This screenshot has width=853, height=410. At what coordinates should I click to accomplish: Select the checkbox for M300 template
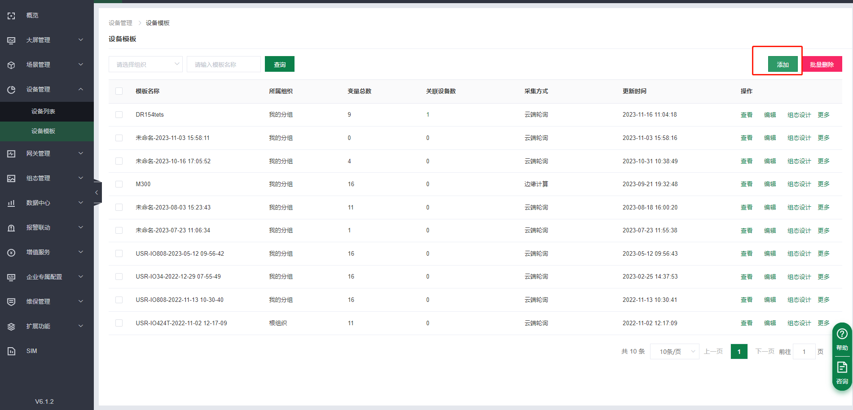coord(119,184)
